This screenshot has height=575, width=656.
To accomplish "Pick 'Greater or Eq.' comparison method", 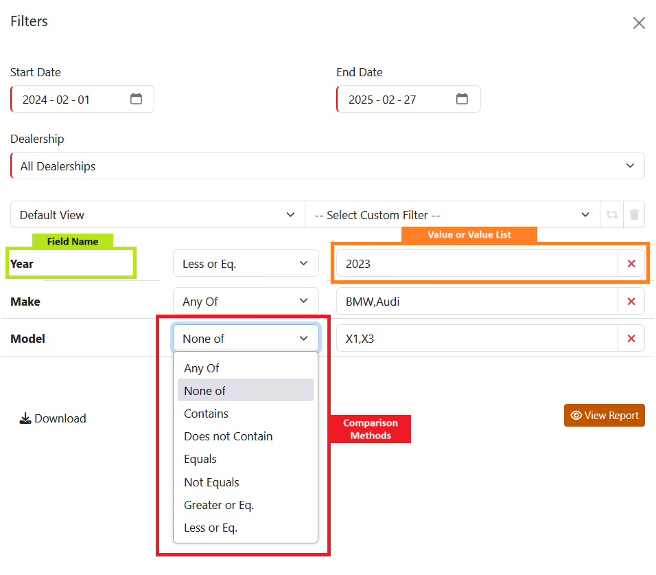I will 218,505.
